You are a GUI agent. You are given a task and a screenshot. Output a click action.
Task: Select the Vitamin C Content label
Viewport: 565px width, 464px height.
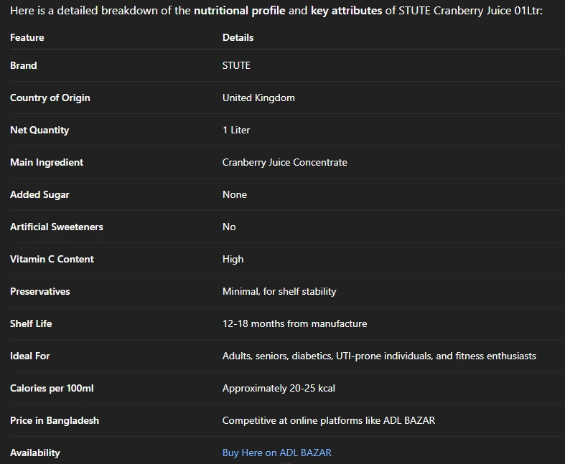(x=52, y=259)
